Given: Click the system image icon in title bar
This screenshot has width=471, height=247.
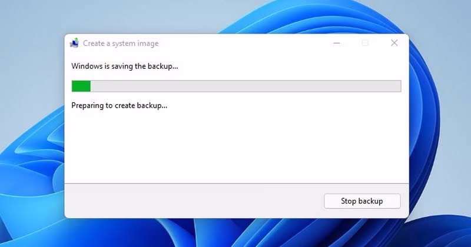Looking at the screenshot, I should click(x=74, y=43).
